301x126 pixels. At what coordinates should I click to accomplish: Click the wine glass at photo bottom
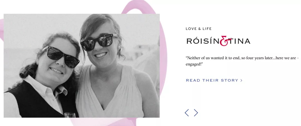pos(70,115)
